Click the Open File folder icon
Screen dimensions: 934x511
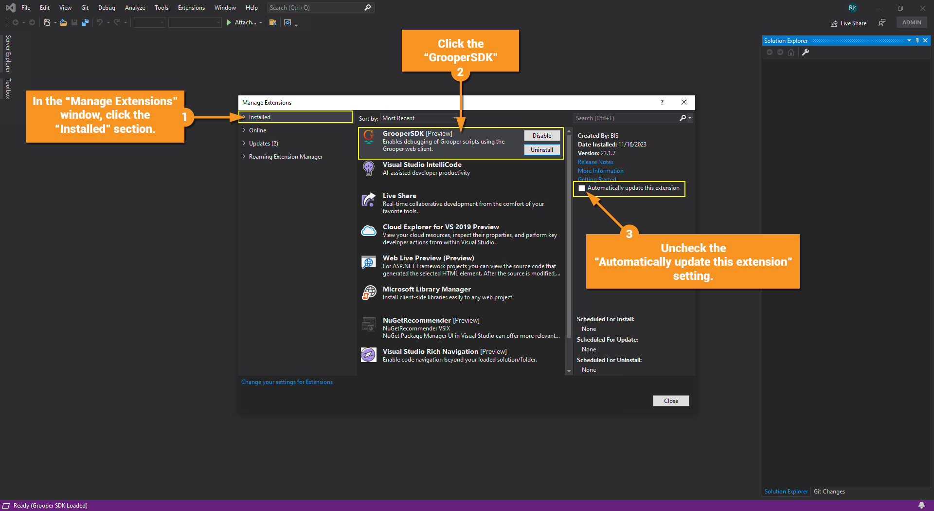click(x=63, y=22)
